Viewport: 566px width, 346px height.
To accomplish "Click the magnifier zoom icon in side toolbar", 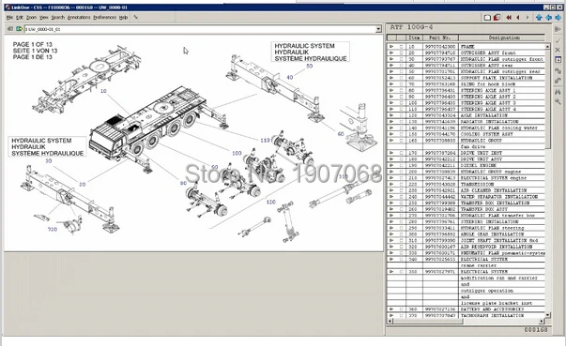I will [558, 102].
